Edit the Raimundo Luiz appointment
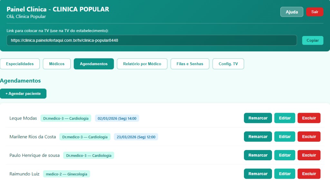The image size is (330, 186). [285, 174]
